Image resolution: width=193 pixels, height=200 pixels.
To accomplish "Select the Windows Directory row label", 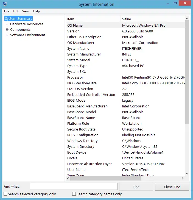I will pyautogui.click(x=82, y=141).
